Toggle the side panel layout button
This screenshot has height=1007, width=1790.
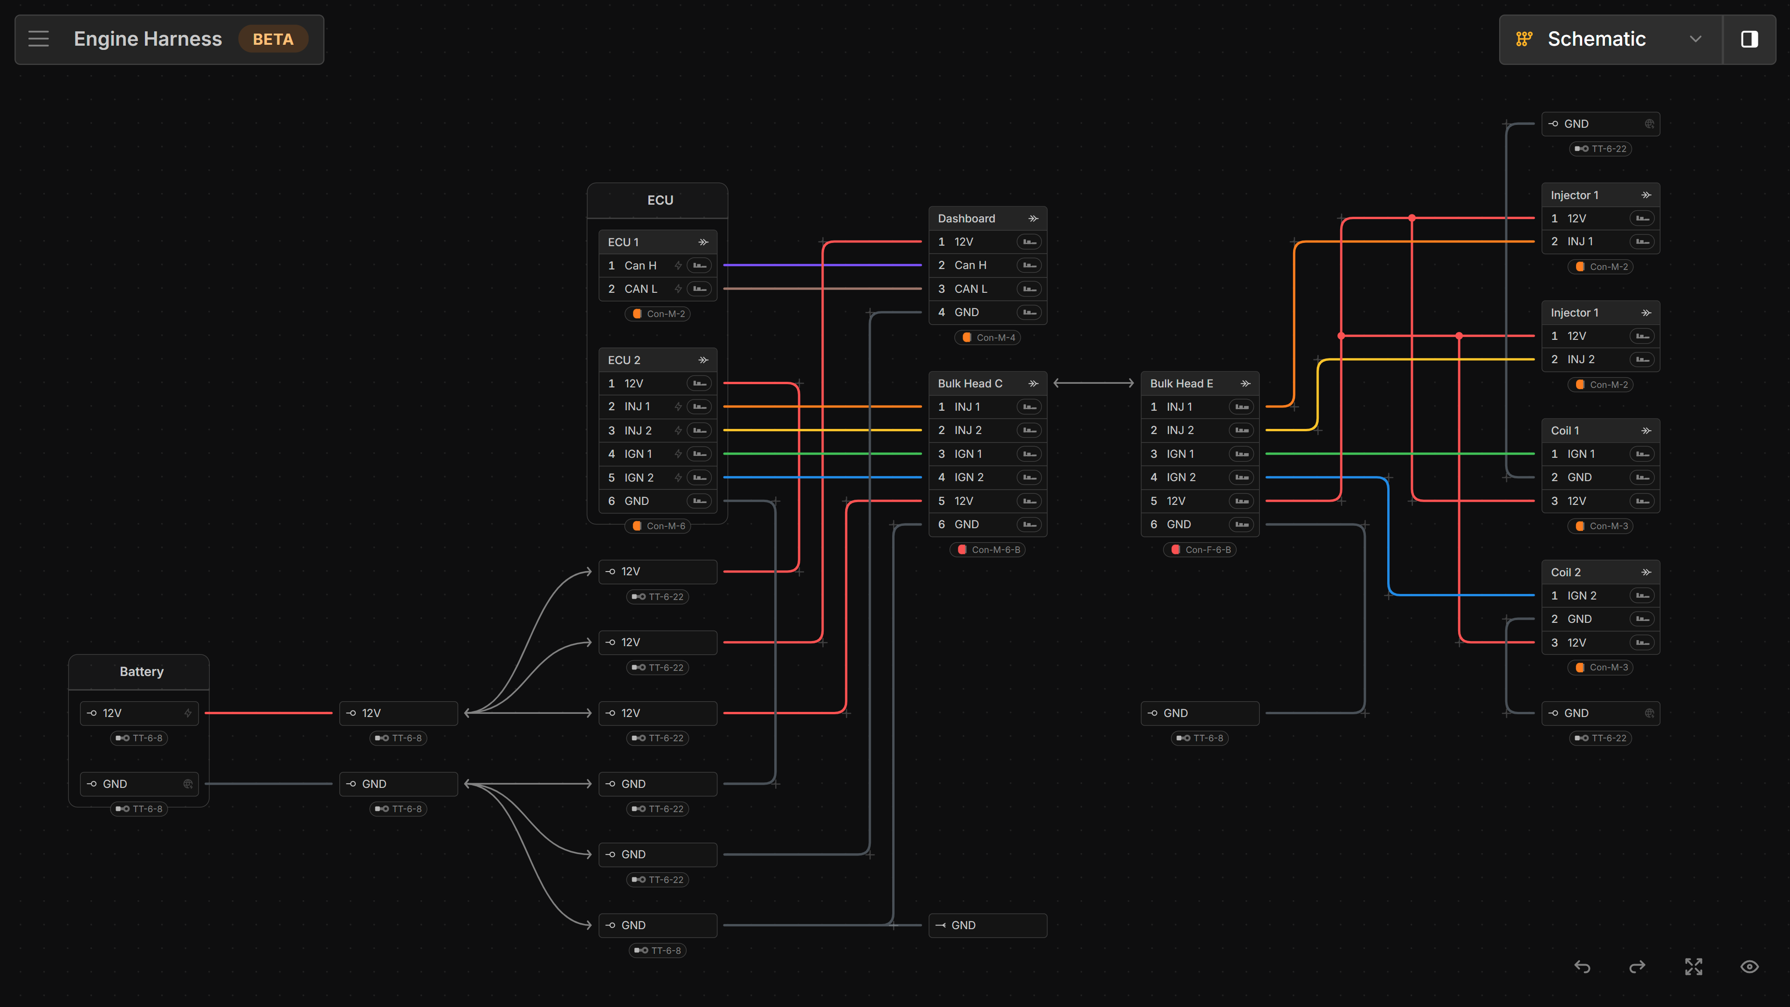click(x=1749, y=39)
